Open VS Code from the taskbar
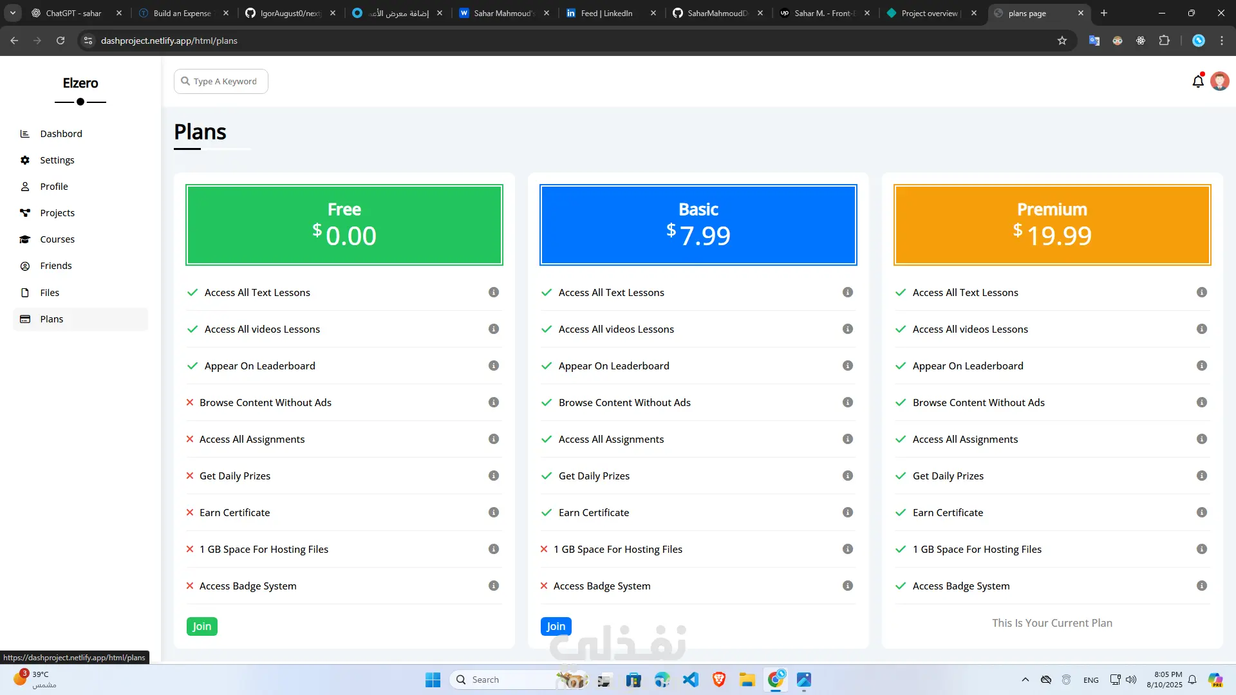This screenshot has height=695, width=1236. 690,680
